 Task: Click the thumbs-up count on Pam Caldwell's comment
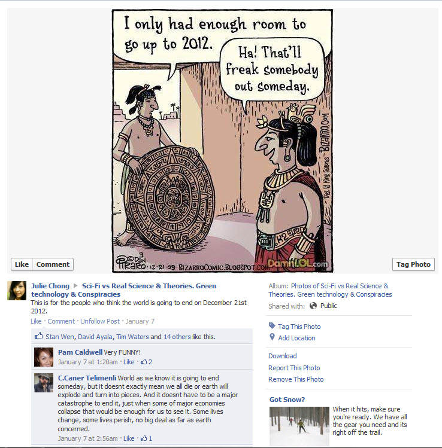[146, 362]
